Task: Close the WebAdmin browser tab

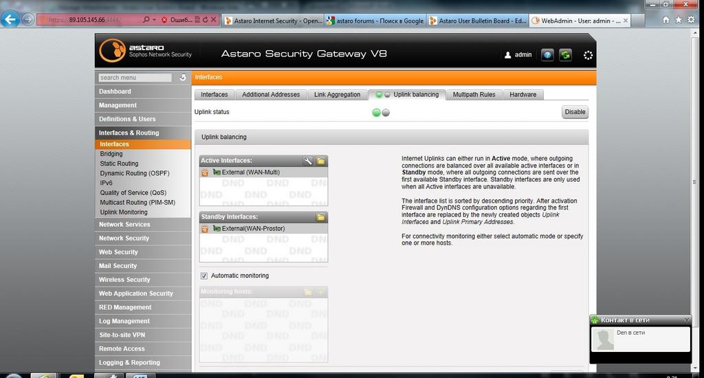Action: click(626, 21)
